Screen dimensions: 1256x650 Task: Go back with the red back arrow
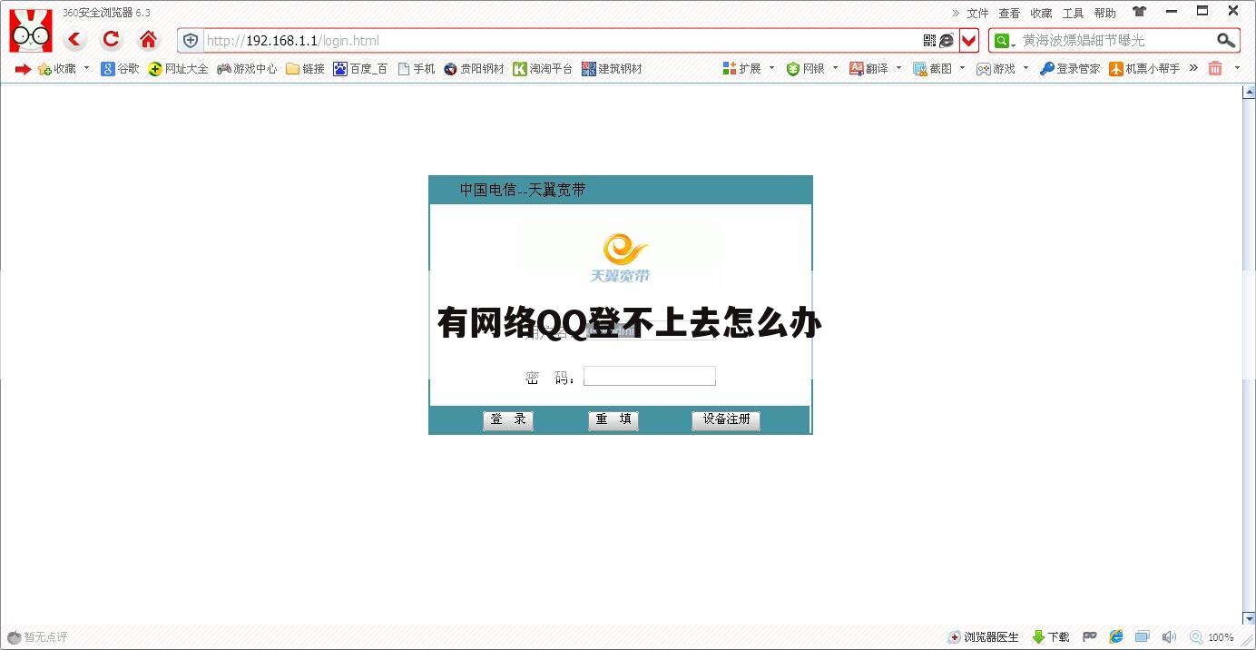74,40
